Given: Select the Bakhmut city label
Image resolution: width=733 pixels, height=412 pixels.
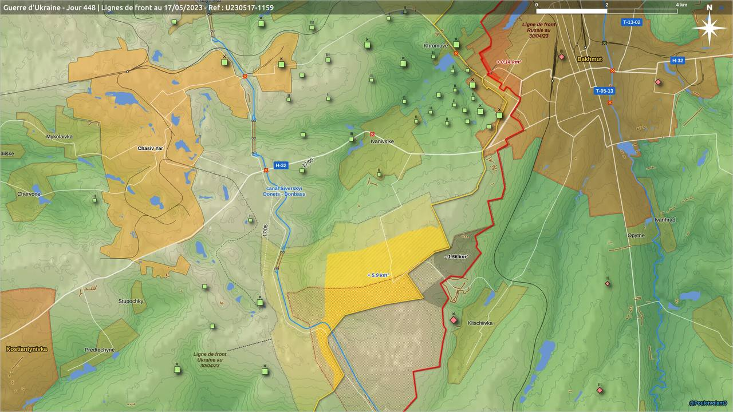Looking at the screenshot, I should [x=589, y=59].
